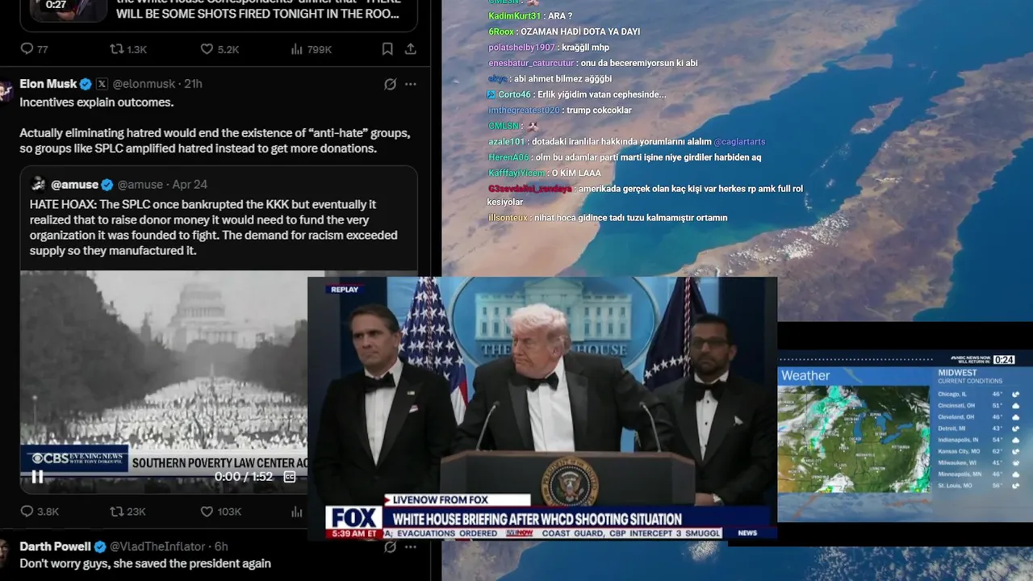Repost the tweet showing 1.3K reposts
Screen dimensions: 1033x581
128,49
